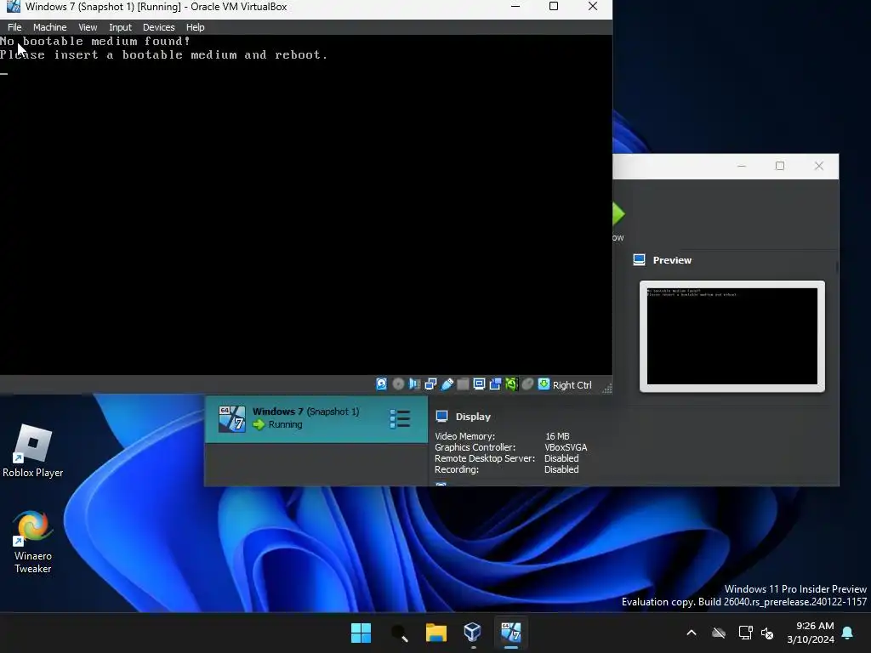Click the VirtualBox icon in VM window title bar
Screen dimensions: 871x653
14,7
